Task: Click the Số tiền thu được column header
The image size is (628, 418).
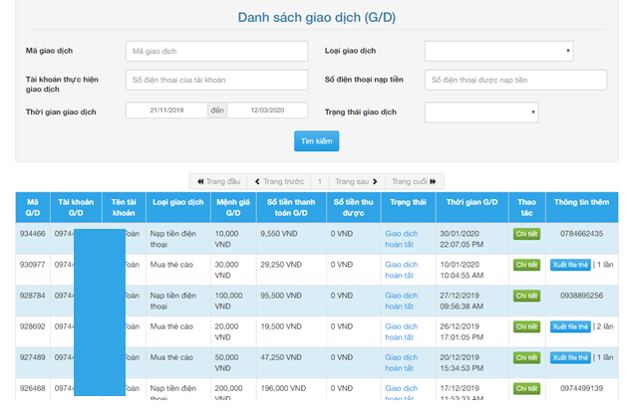Action: point(354,207)
